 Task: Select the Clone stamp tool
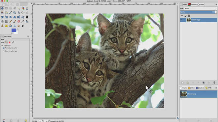pyautogui.click(x=2, y=26)
